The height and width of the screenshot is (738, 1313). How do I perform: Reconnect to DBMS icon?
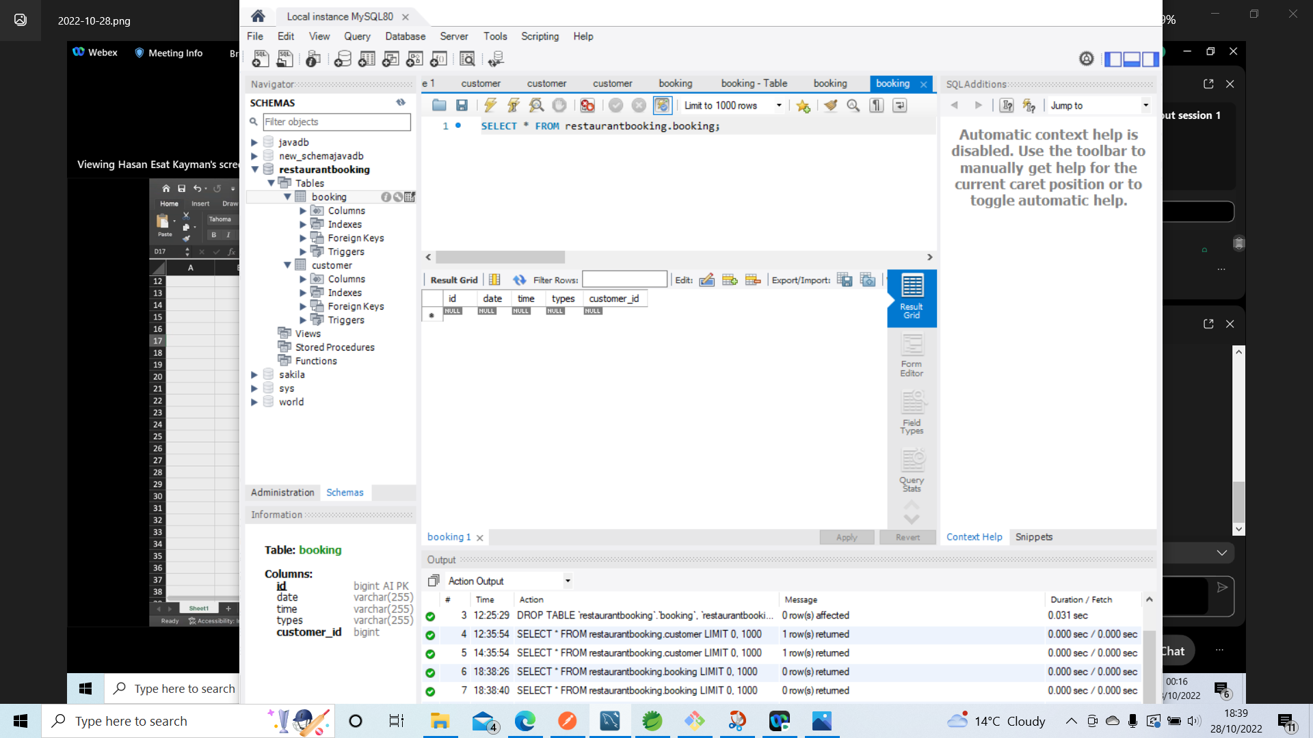[496, 59]
